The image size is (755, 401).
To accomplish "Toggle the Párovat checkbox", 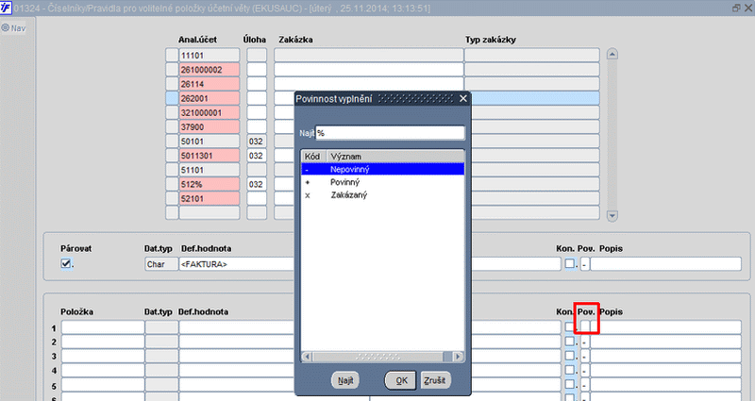I will [x=65, y=263].
